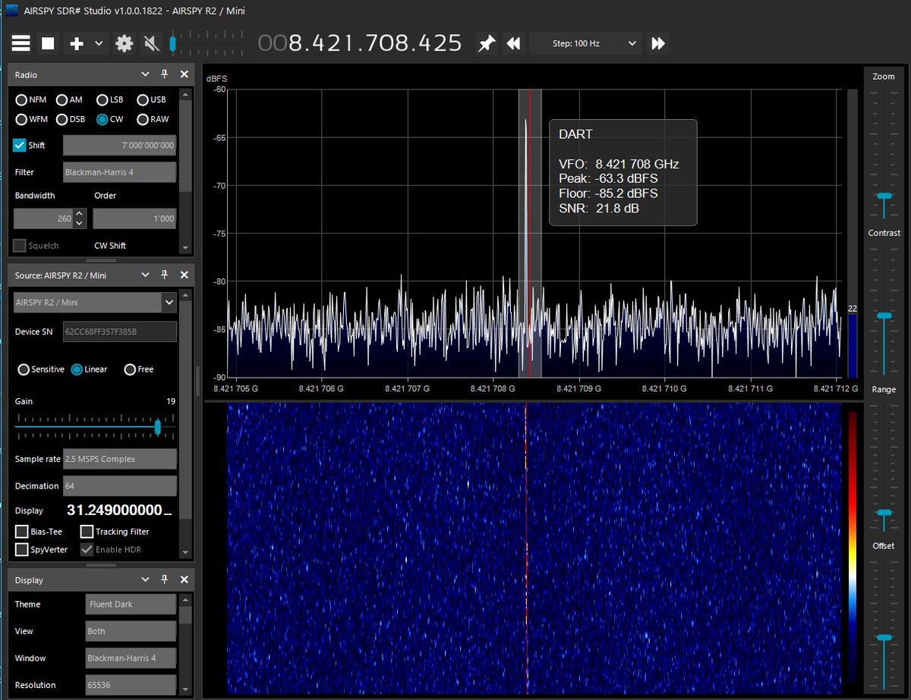
Task: Enable the Squelch checkbox
Action: coord(20,246)
